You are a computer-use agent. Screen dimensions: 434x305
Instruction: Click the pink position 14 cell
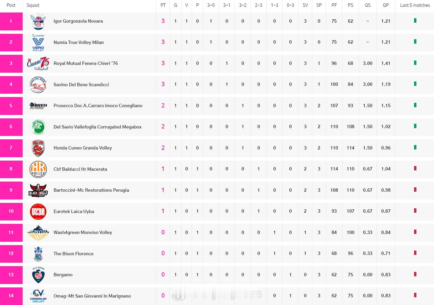(11, 296)
